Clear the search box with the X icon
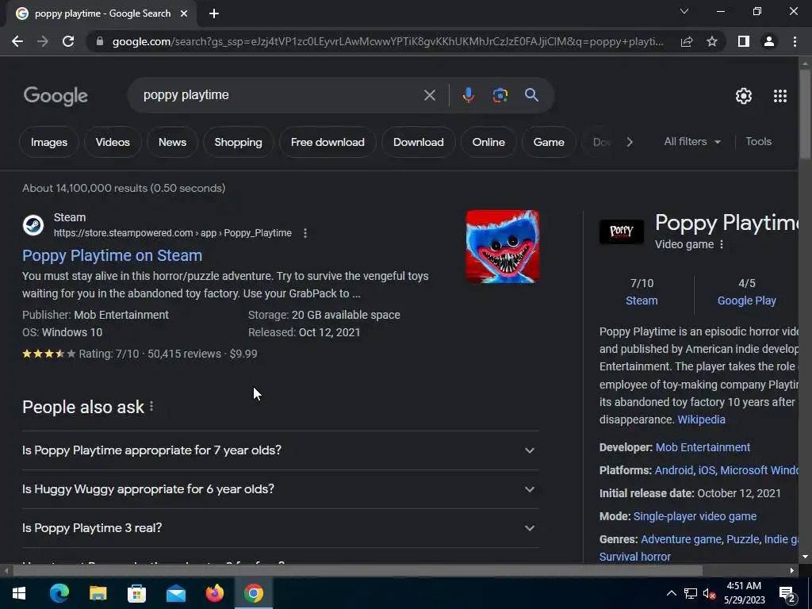 pyautogui.click(x=430, y=95)
